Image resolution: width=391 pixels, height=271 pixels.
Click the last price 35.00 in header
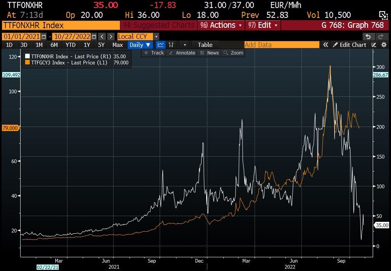click(x=106, y=5)
